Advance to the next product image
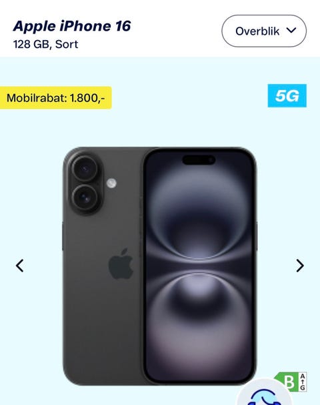 pos(300,266)
